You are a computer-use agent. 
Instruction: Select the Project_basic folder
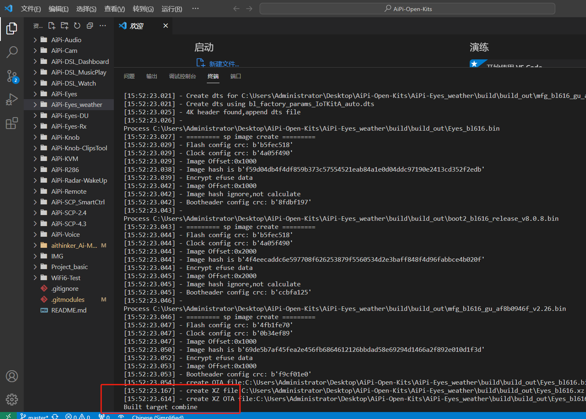pyautogui.click(x=69, y=267)
